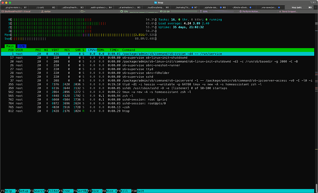Viewport: 318px width, 193px height.
Task: Click the TIME+ column header
Action: 114,50
